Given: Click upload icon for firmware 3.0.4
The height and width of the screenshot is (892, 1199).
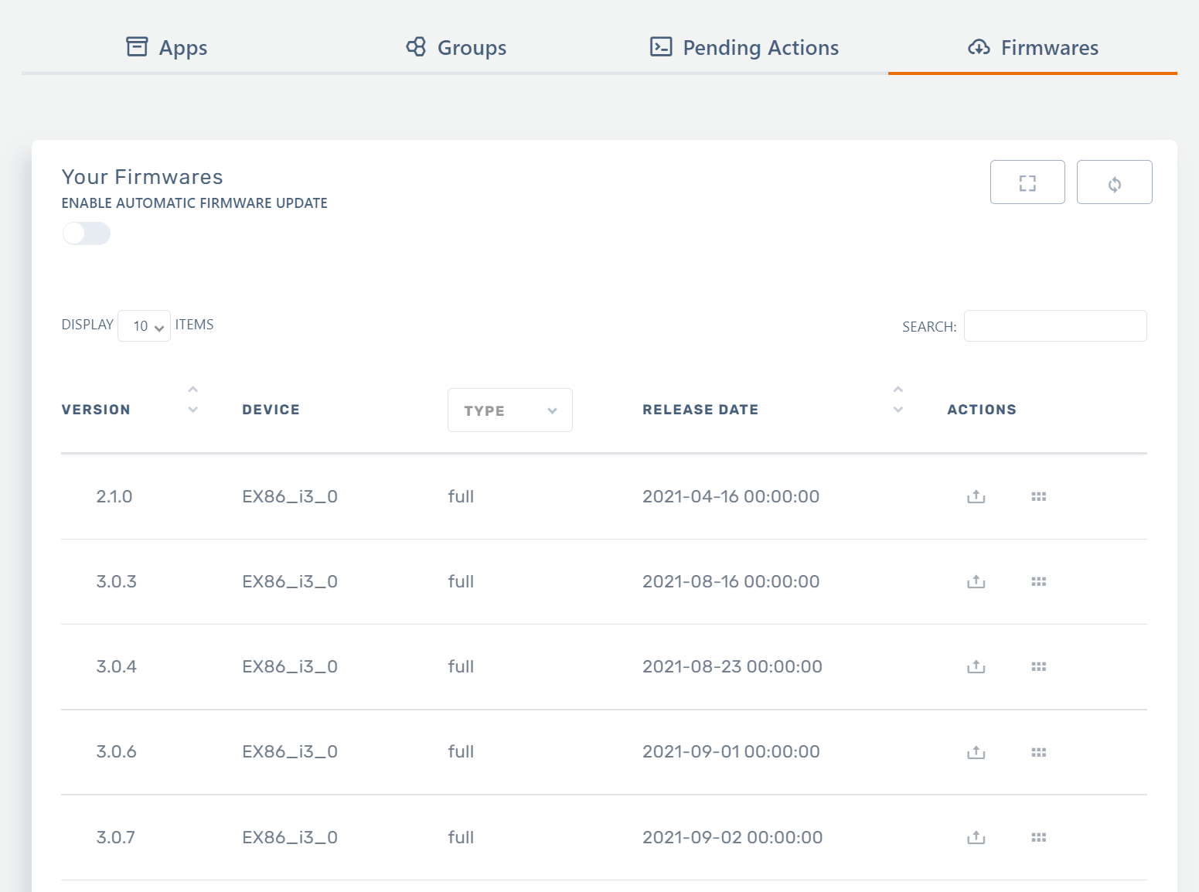Looking at the screenshot, I should coord(976,666).
